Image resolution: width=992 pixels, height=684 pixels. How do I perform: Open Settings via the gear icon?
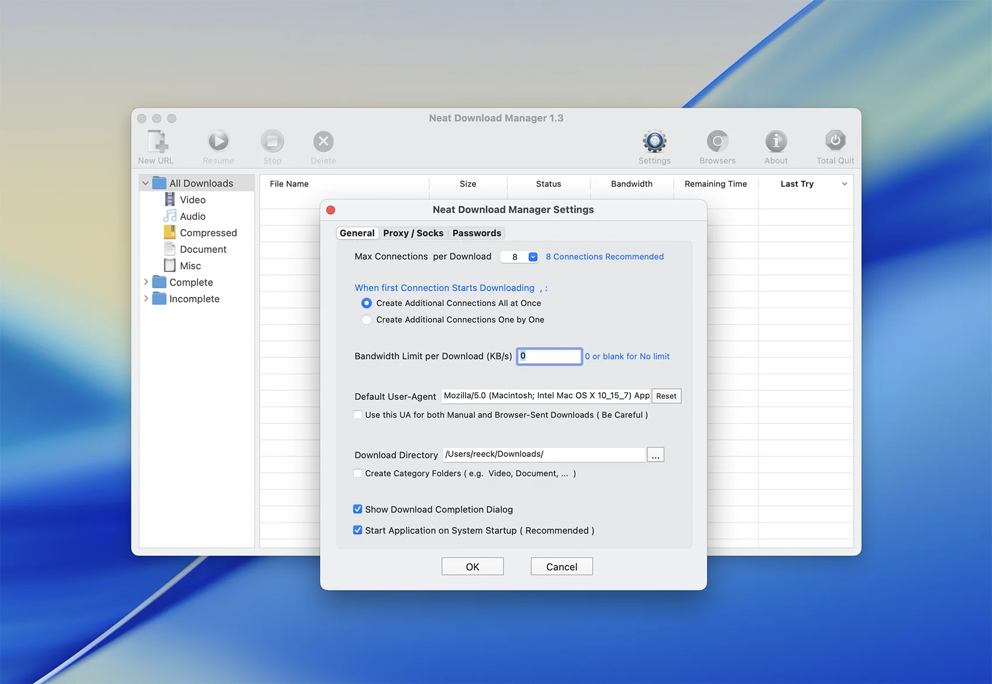pyautogui.click(x=654, y=142)
